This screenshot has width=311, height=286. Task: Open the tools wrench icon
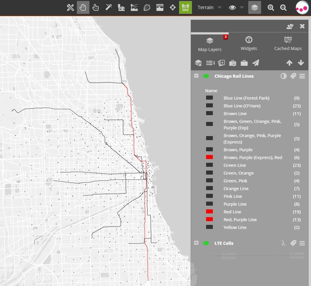pyautogui.click(x=70, y=7)
